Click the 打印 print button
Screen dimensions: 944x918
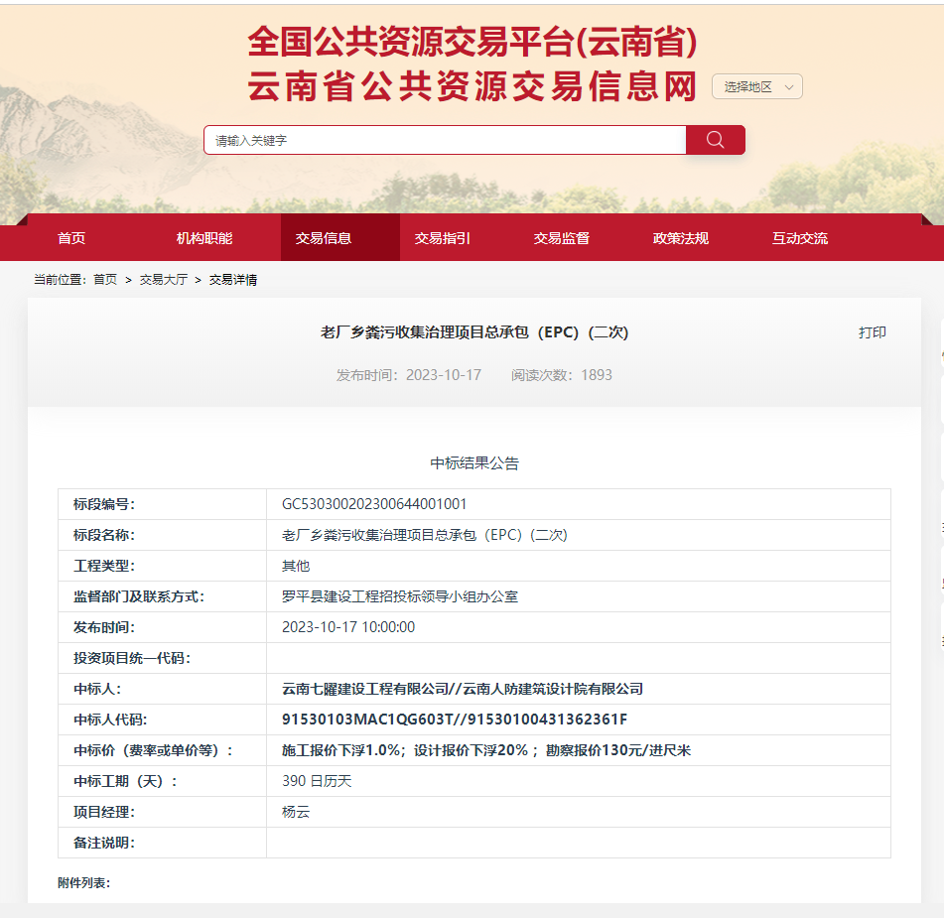pyautogui.click(x=872, y=332)
